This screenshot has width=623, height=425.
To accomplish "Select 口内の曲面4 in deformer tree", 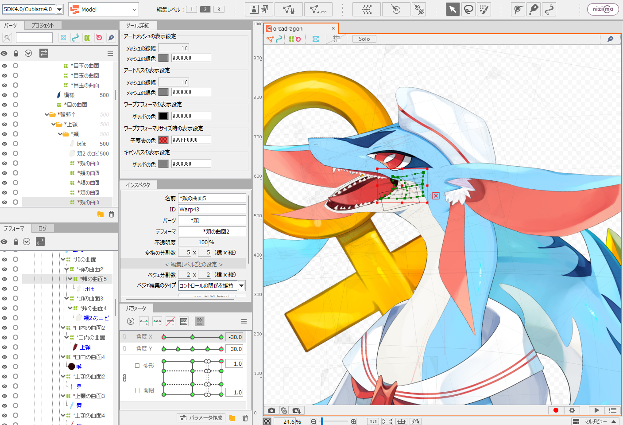I will [x=90, y=357].
